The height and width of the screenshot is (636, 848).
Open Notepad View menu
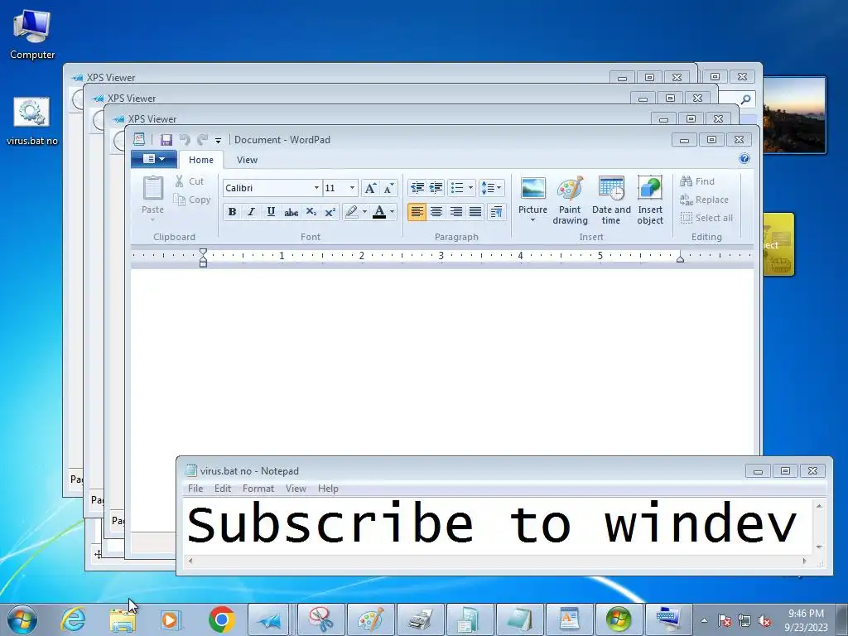[x=296, y=489]
